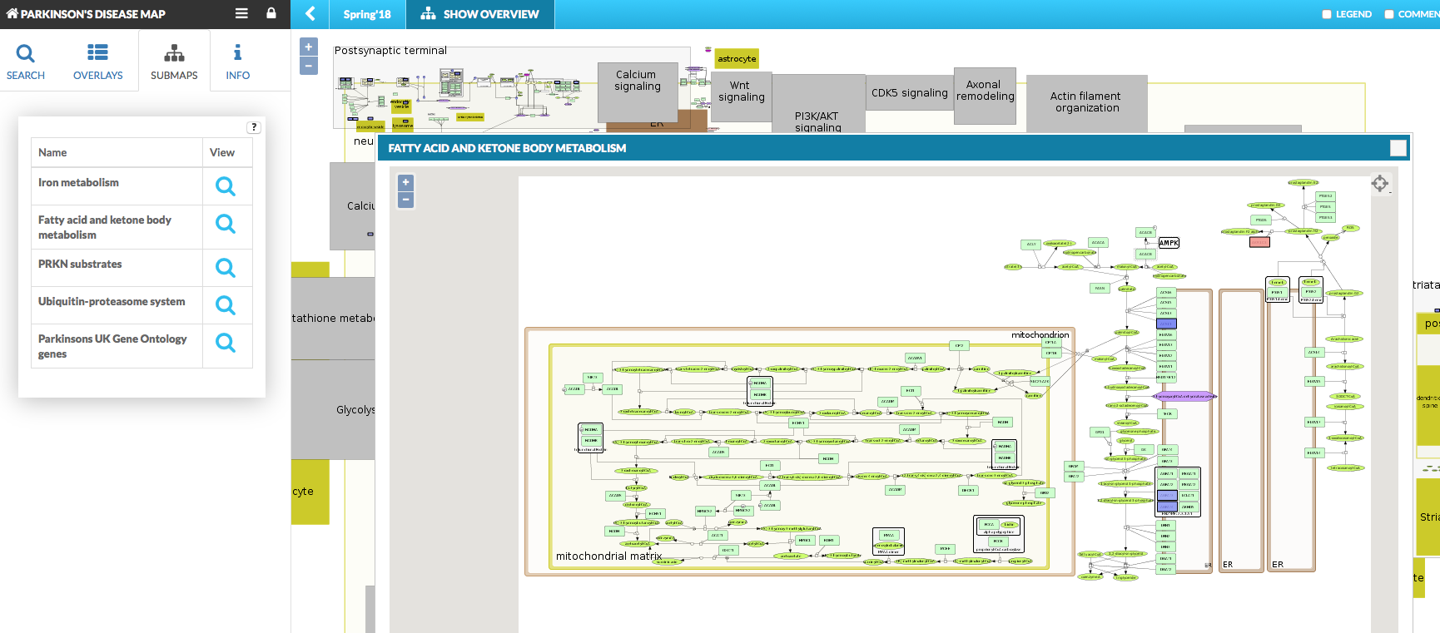Screen dimensions: 1440x633
Task: Open the Search tab
Action: tap(26, 62)
